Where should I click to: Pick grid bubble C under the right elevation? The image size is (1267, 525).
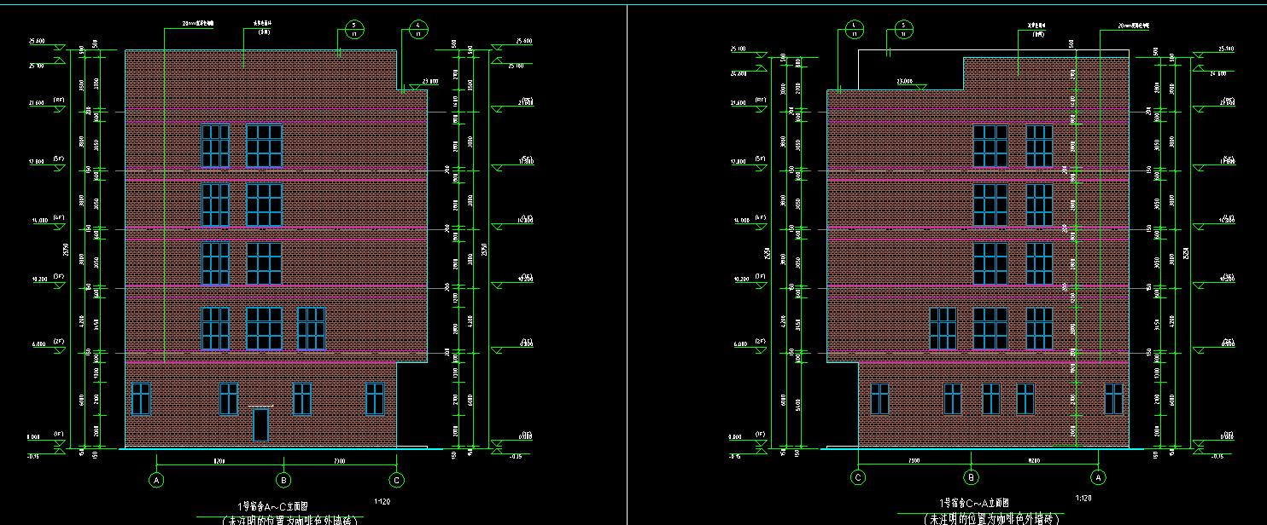(x=859, y=477)
